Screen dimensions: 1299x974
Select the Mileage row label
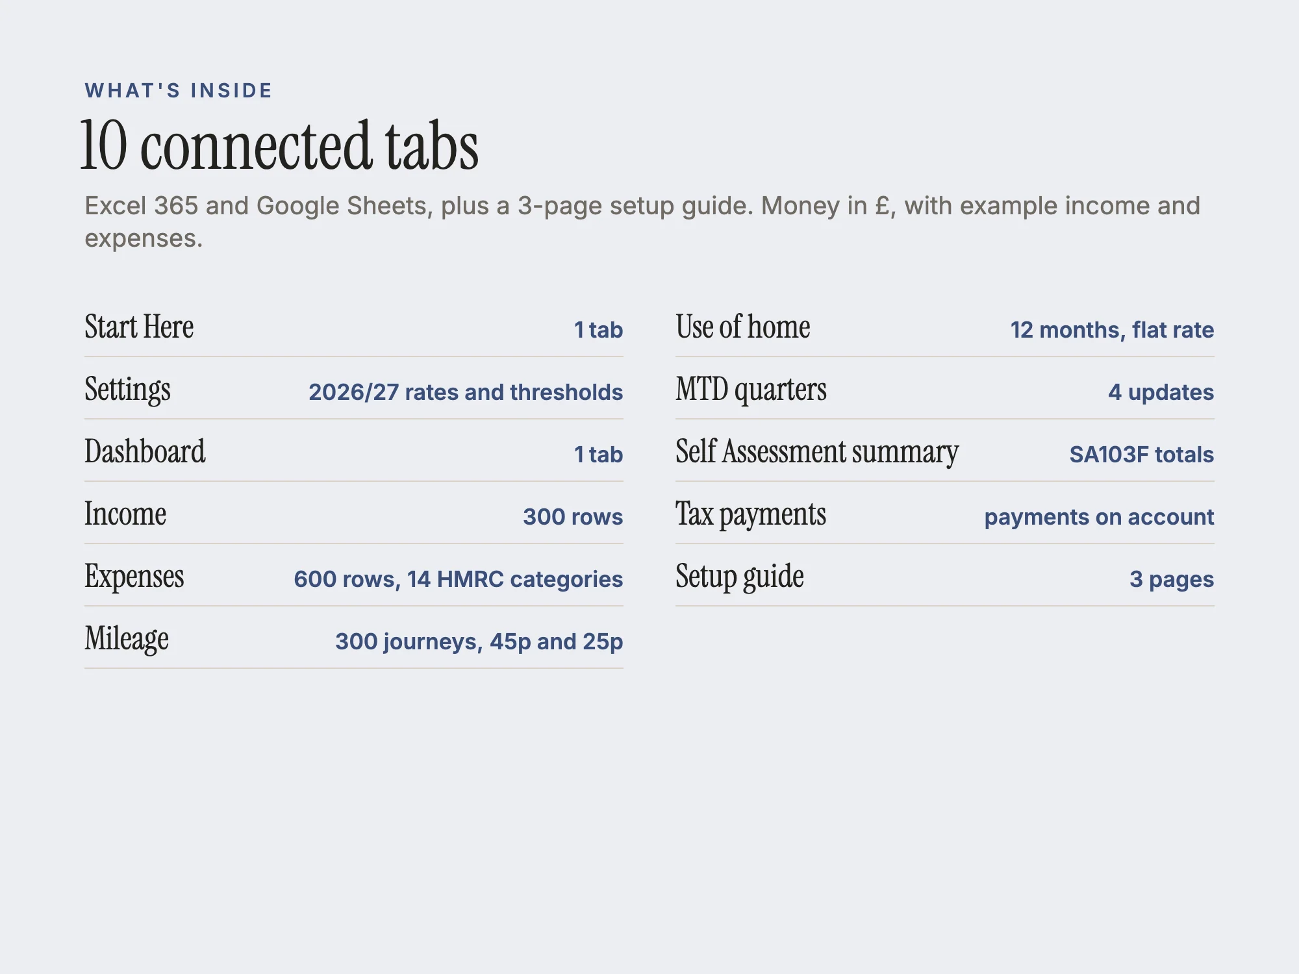click(127, 639)
